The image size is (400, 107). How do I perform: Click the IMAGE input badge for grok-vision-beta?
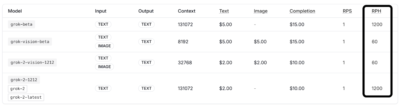point(104,46)
